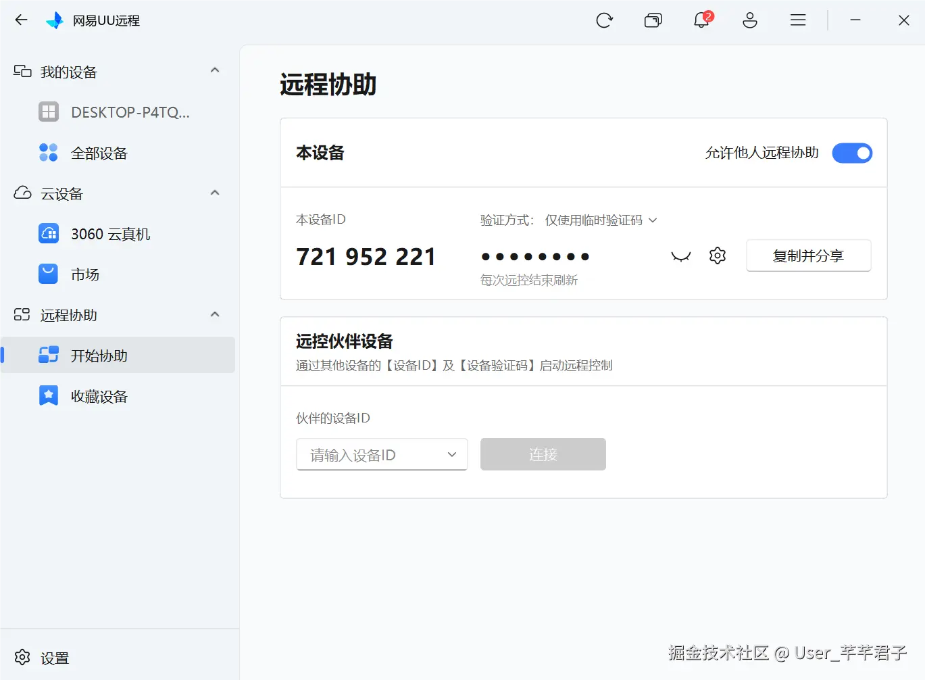Click the 开始协助 icon
Screen dimensions: 925x680
[49, 355]
